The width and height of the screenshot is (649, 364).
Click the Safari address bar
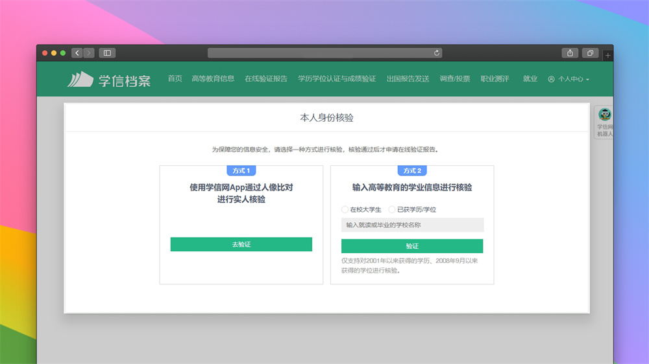tap(324, 53)
